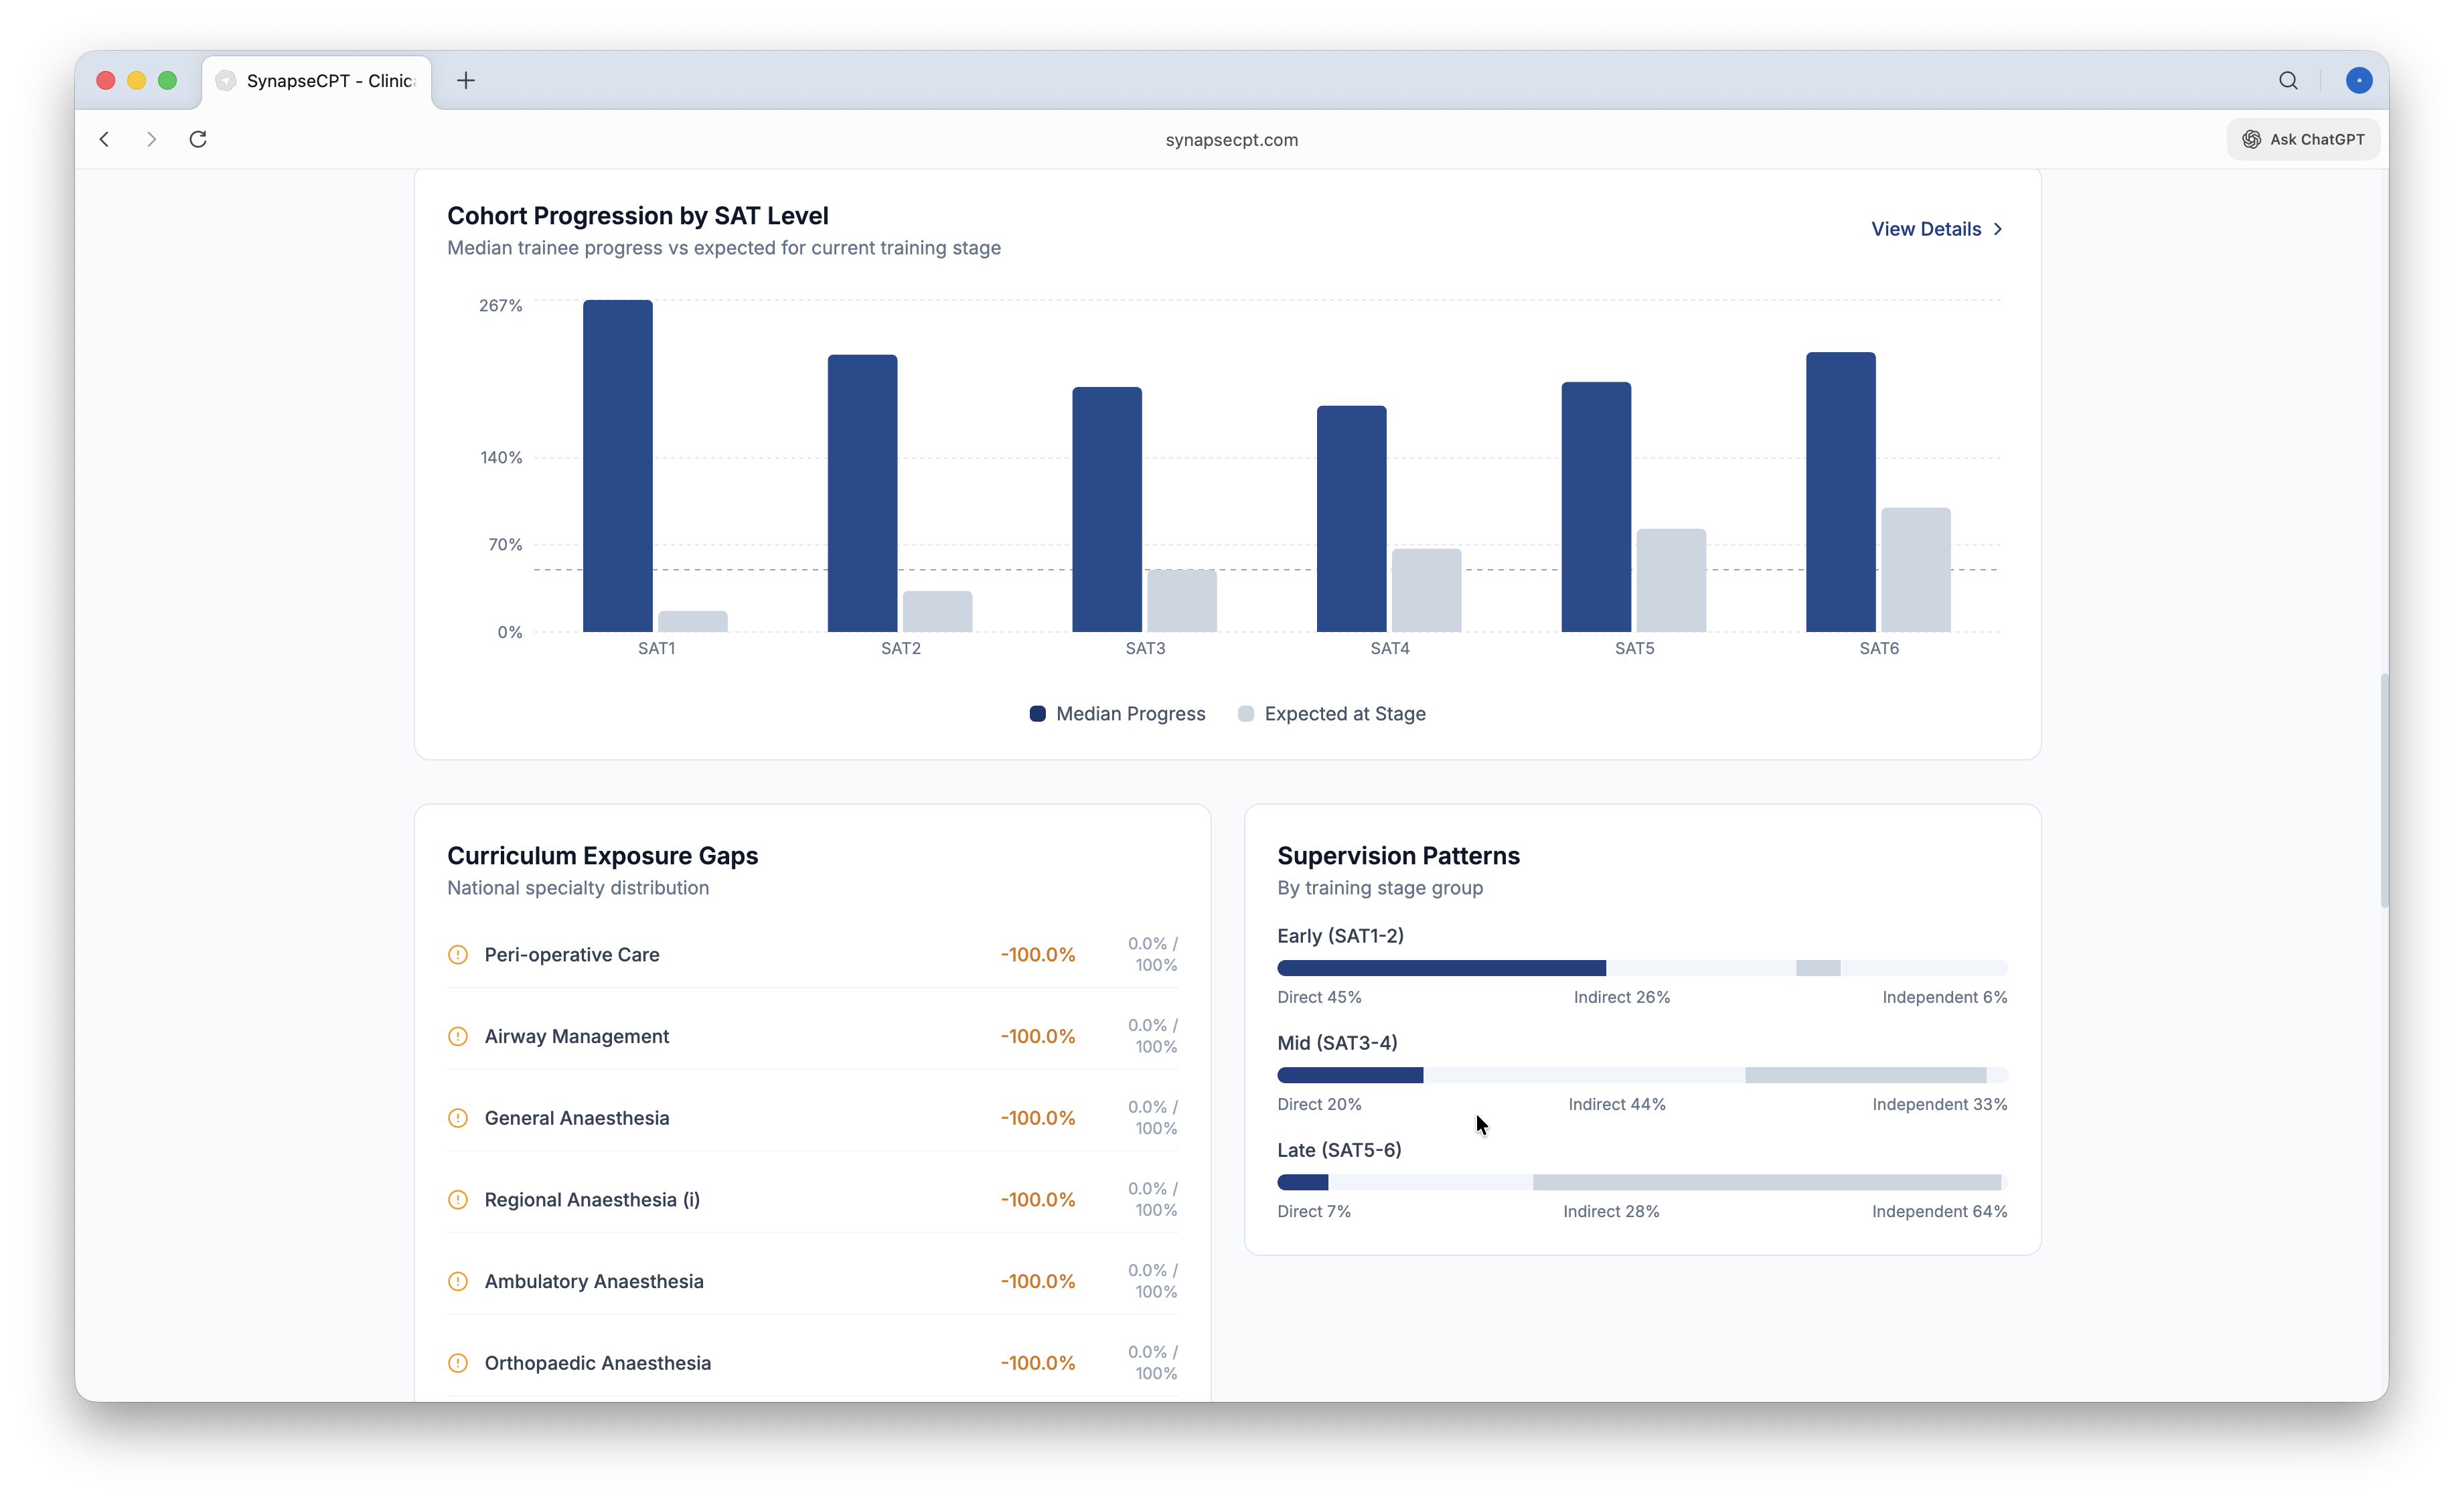This screenshot has height=1501, width=2464.
Task: Click the synapsecpt.com address bar
Action: 1231,140
